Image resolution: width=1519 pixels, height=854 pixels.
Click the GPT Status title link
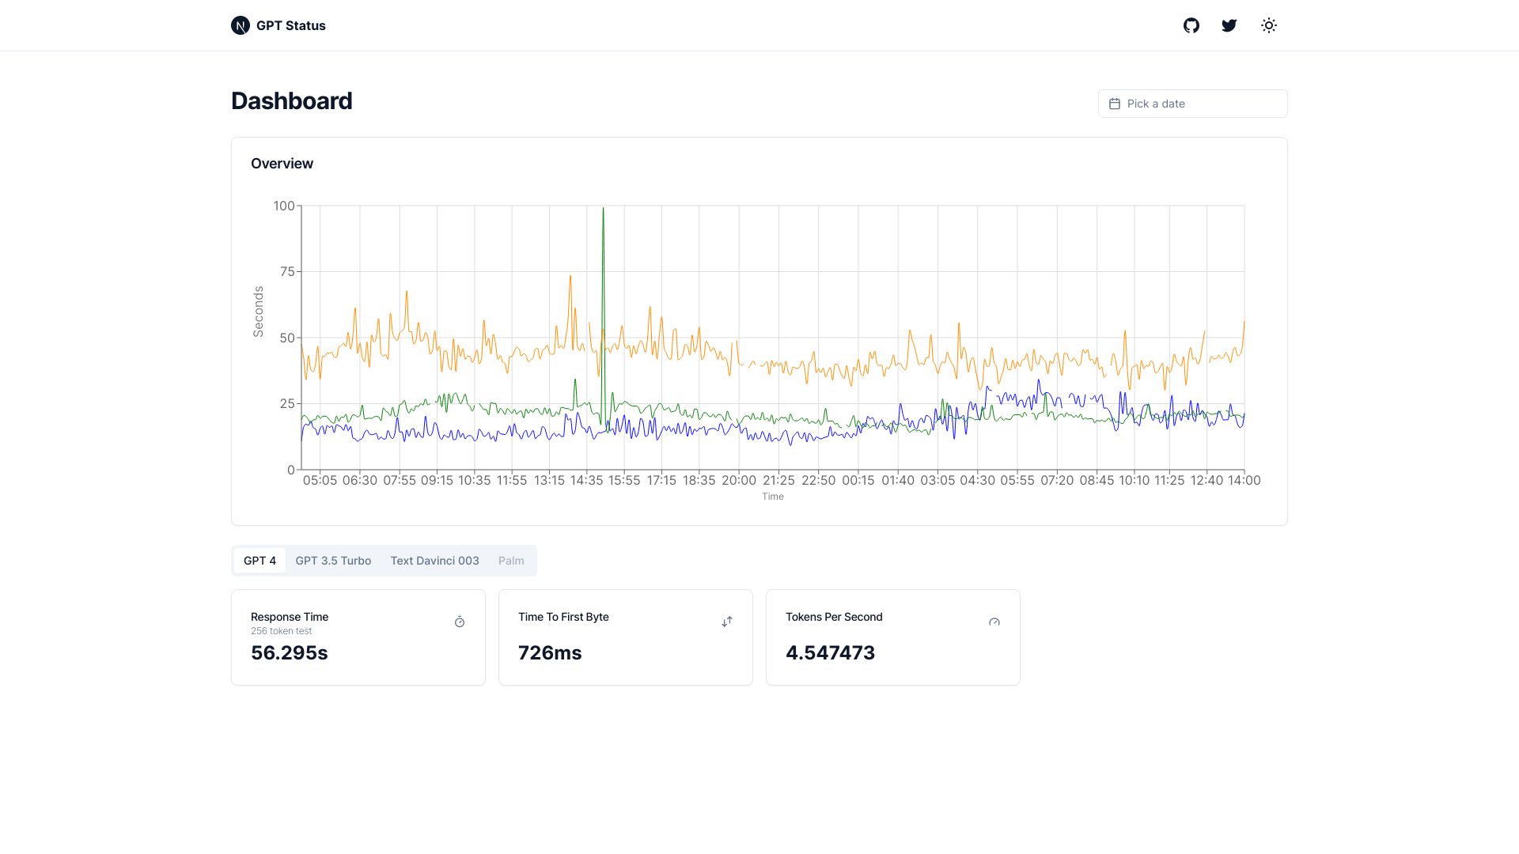point(291,25)
